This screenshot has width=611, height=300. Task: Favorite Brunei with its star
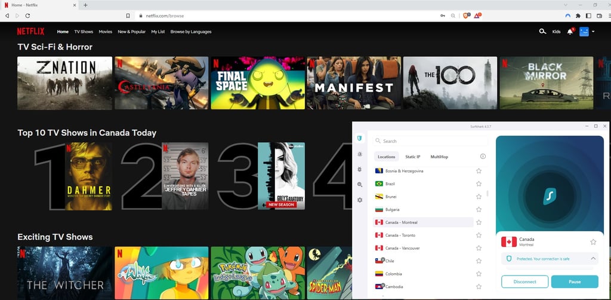pos(479,197)
